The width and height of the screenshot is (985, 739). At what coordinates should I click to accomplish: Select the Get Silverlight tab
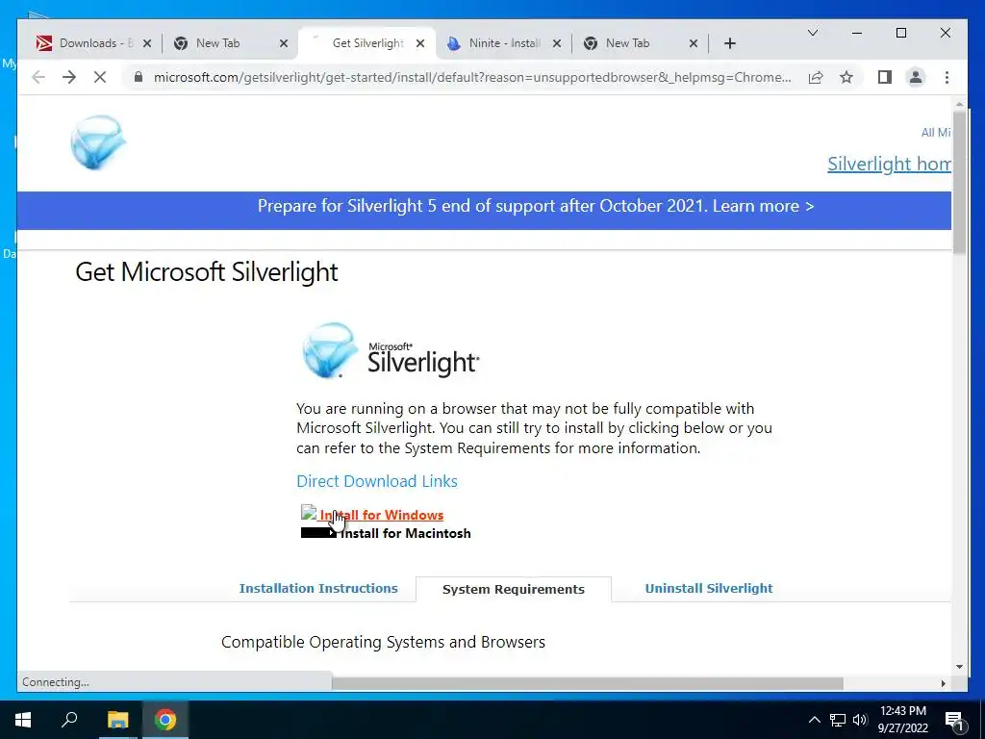tap(367, 43)
